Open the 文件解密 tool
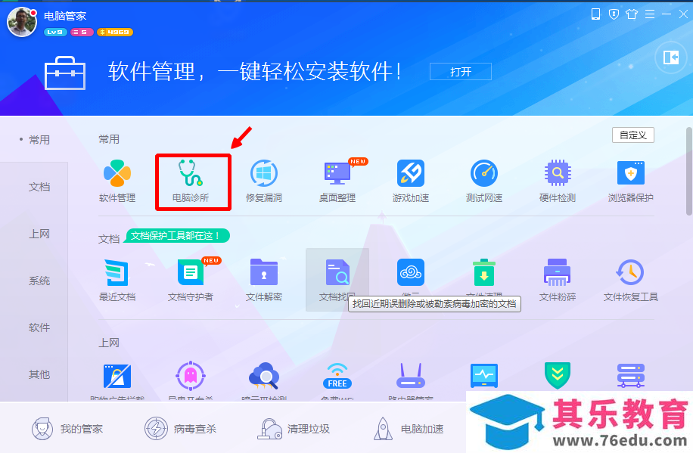This screenshot has width=693, height=453. [x=264, y=281]
